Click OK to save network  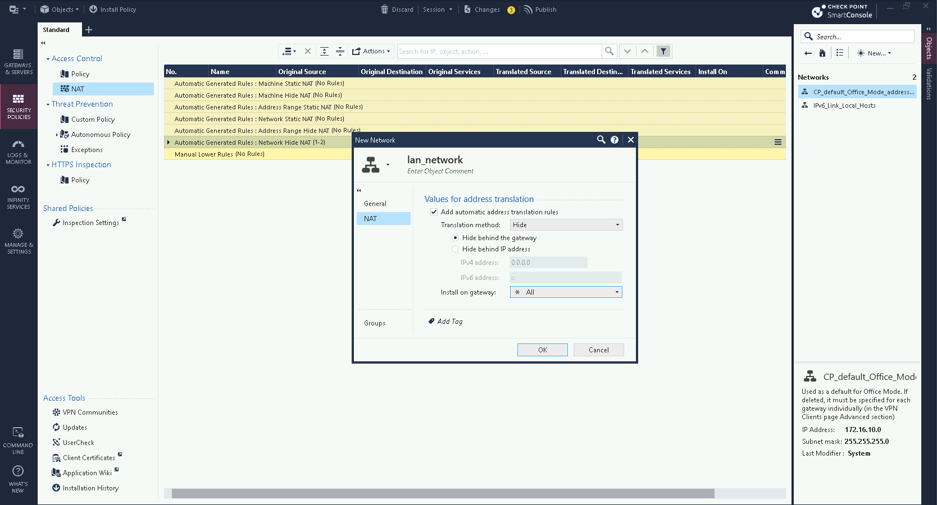[542, 350]
